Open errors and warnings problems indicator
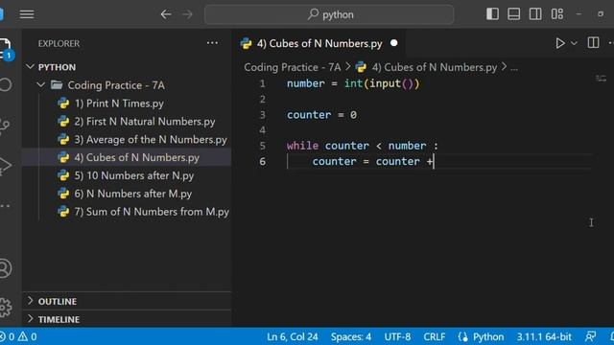 click(x=18, y=336)
